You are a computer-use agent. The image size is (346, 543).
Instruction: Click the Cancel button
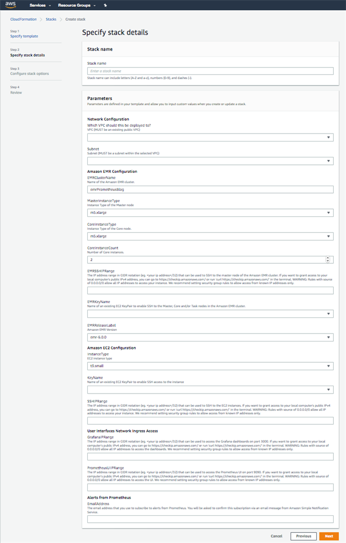click(x=276, y=536)
